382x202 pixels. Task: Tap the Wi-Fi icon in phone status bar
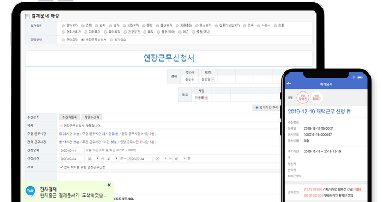tap(354, 77)
